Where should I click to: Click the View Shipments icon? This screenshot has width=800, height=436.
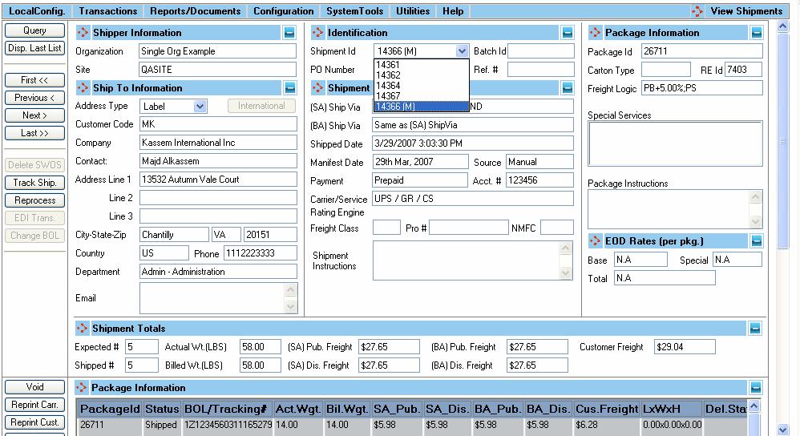tap(698, 11)
